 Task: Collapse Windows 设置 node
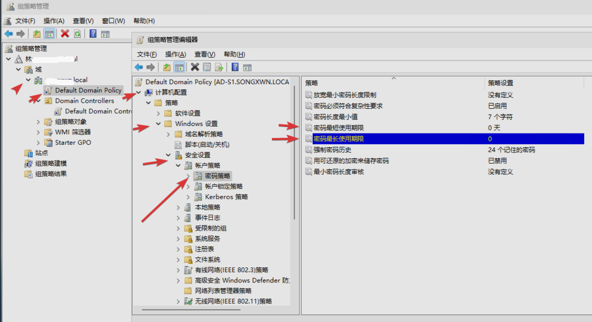pyautogui.click(x=159, y=124)
